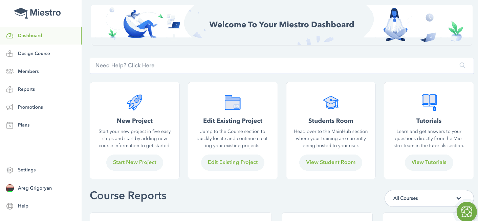Screen dimensions: 478x221
Task: Click the Students Room card heading
Action: point(331,121)
